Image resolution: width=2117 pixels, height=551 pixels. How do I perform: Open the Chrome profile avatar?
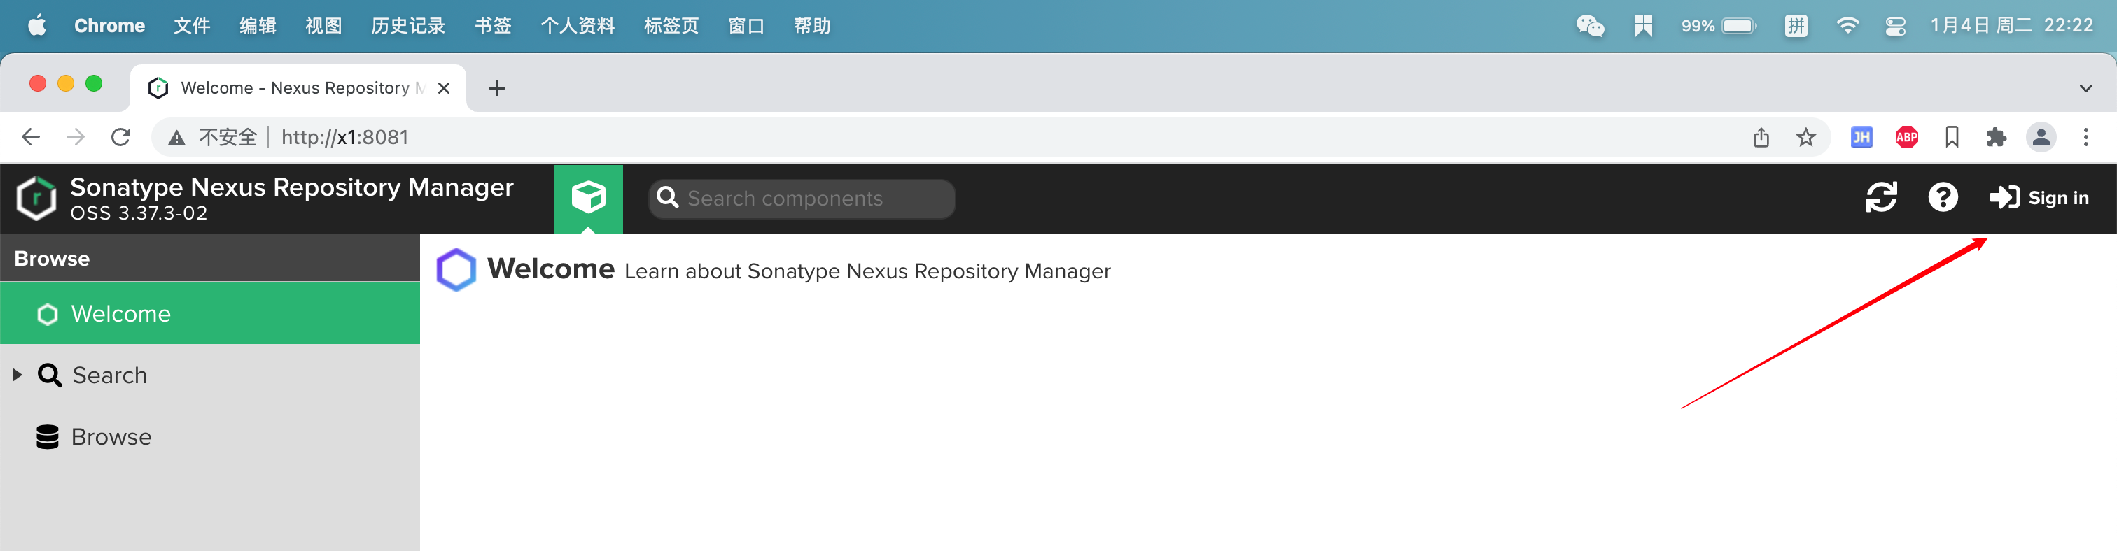[2041, 137]
